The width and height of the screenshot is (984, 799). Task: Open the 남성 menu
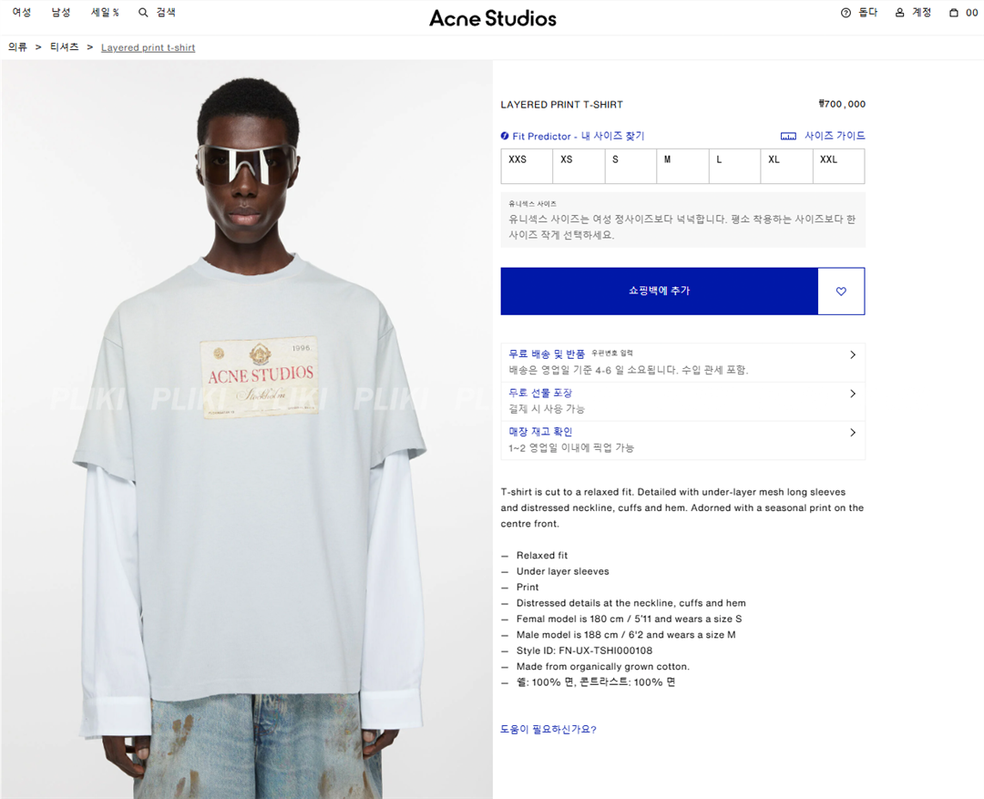tap(61, 13)
